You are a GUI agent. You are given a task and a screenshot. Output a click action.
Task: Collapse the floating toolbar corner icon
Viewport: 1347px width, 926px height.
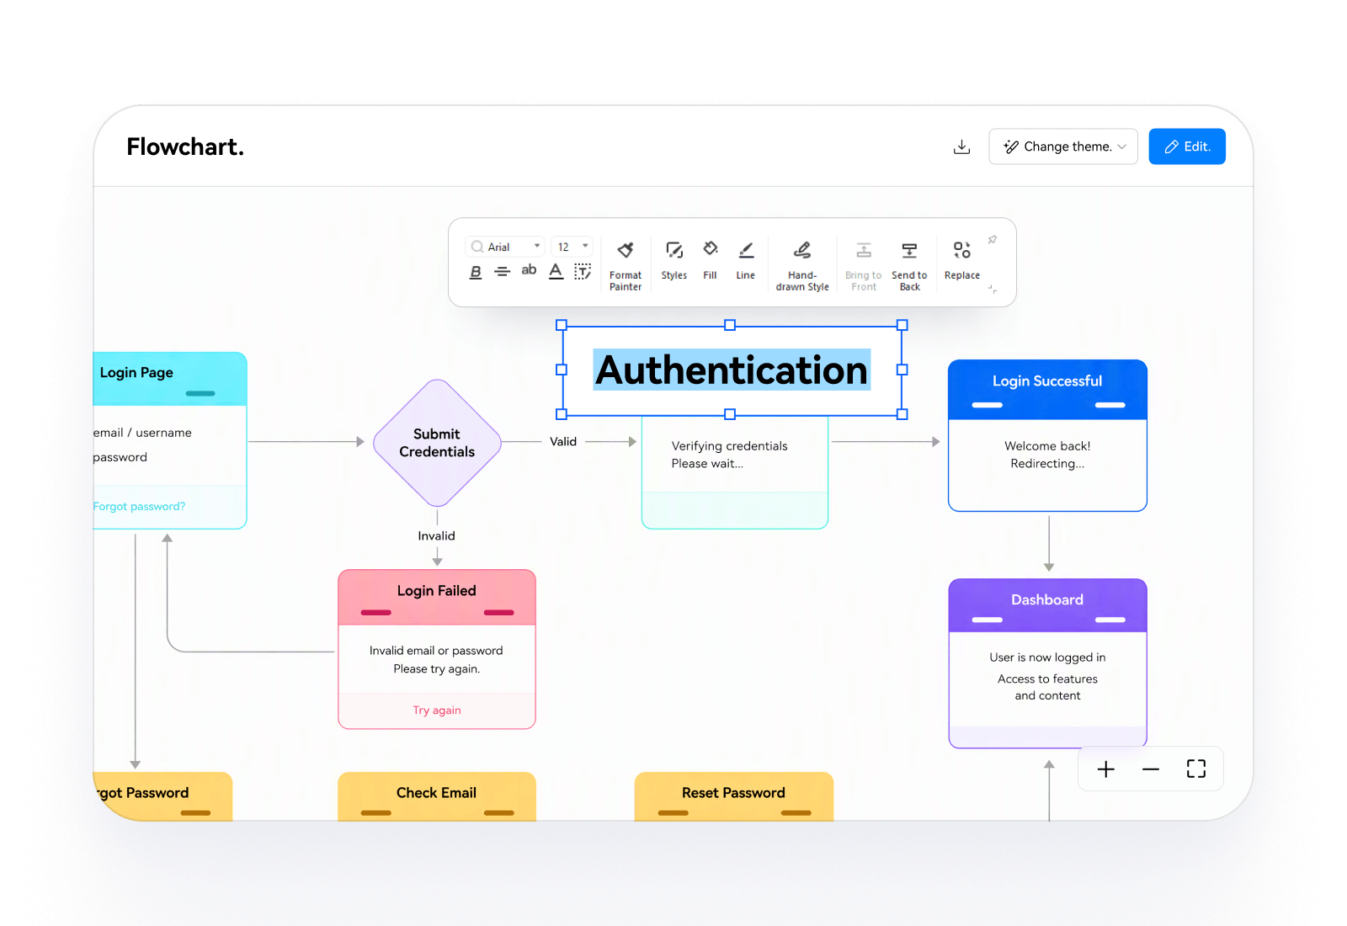[x=993, y=289]
